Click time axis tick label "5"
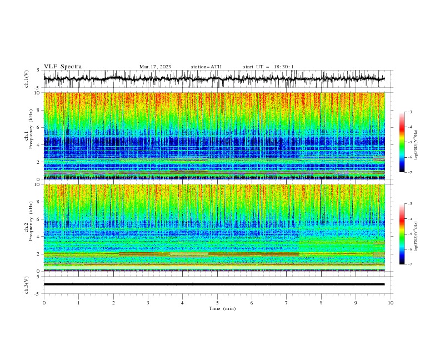The image size is (440, 340). [217, 303]
